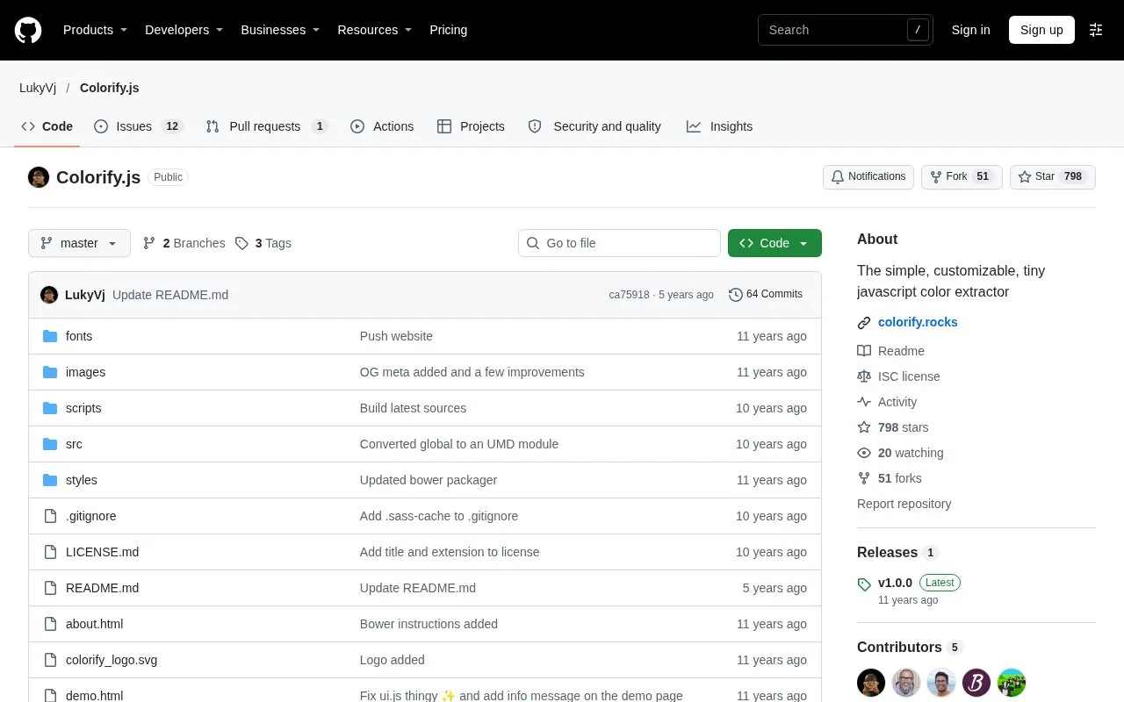Open the GitHub home logo

[28, 30]
